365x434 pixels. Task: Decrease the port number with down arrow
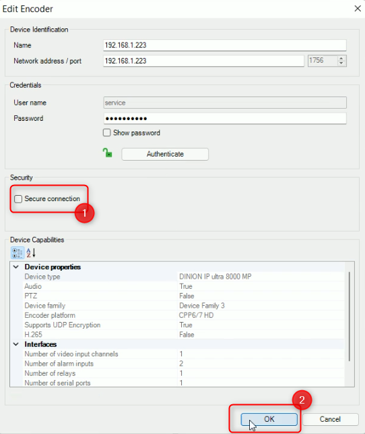341,63
